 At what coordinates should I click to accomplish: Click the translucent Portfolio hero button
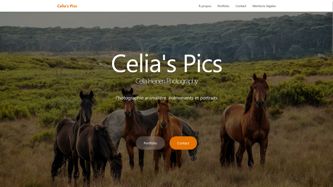point(150,143)
